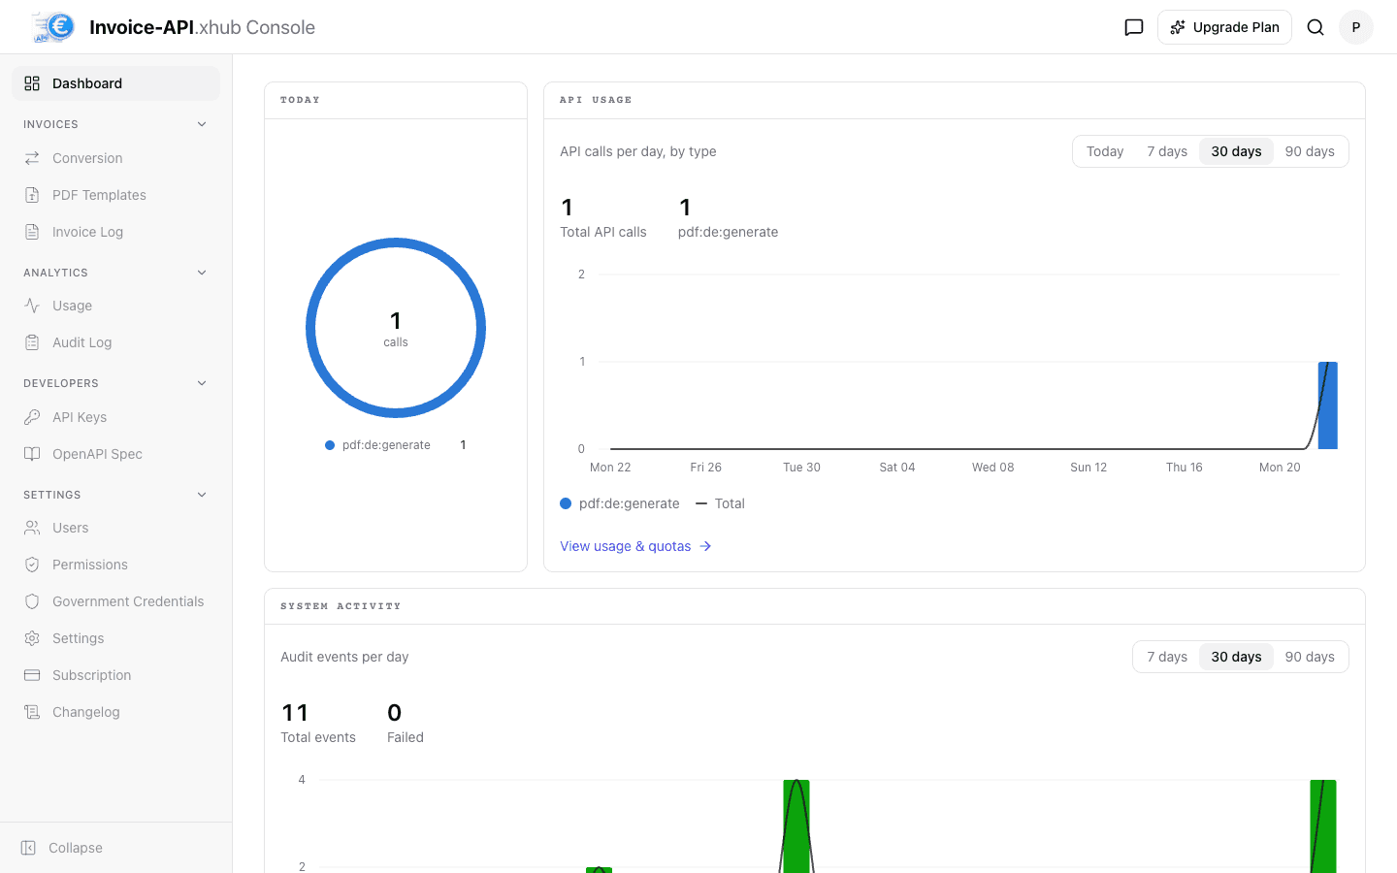
Task: Click the Subscription credit card icon
Action: [x=32, y=675]
